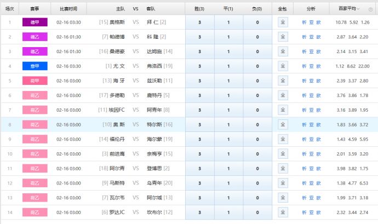Open 析 analysis for 瓦尔韦 match
Viewport: 378px width, 224px height.
[x=304, y=198]
